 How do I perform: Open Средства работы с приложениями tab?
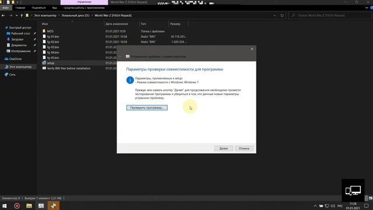[x=84, y=8]
